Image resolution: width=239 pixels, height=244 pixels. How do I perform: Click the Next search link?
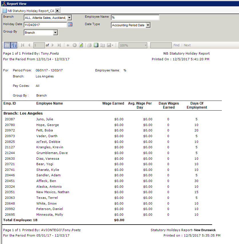(187, 45)
